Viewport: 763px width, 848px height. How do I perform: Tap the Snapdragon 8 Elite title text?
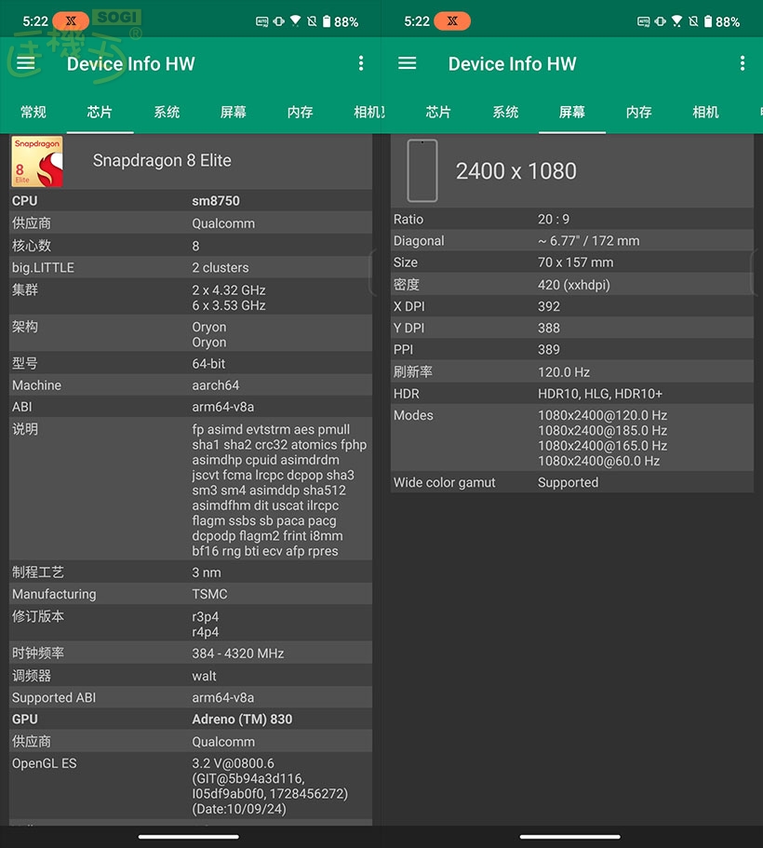click(162, 161)
